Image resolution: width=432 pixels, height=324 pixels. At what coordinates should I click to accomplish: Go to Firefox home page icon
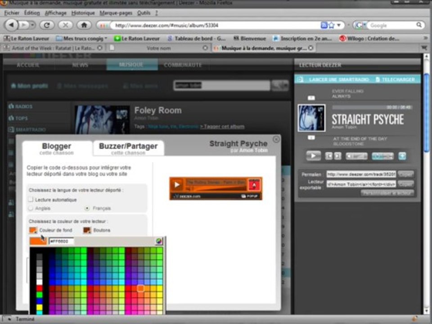point(84,25)
